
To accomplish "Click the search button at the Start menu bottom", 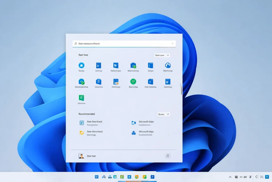I will click(x=168, y=156).
